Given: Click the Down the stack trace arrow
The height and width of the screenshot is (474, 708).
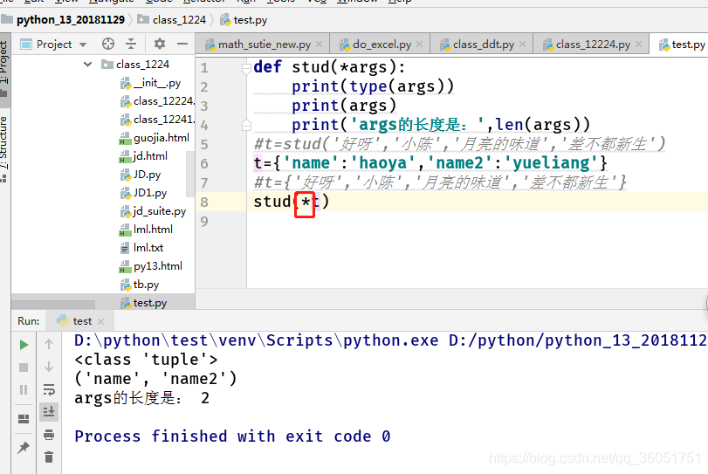Looking at the screenshot, I should (49, 367).
